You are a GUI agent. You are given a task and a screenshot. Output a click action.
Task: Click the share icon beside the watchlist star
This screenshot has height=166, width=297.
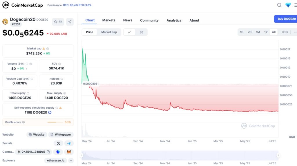coord(70,22)
